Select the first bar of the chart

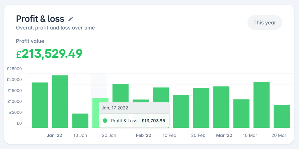(x=40, y=105)
